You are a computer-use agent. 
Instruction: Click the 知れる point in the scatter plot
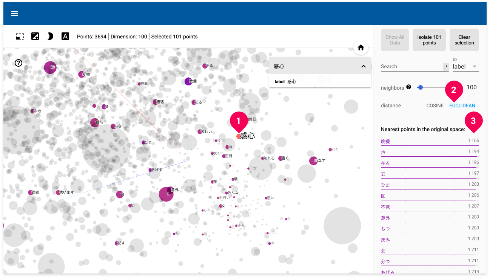click(262, 158)
